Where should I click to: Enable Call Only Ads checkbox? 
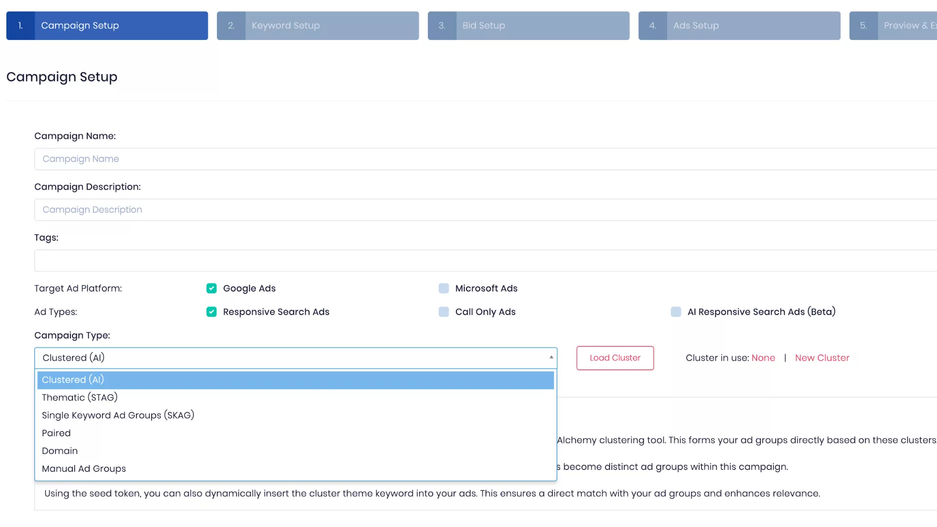[x=444, y=312]
